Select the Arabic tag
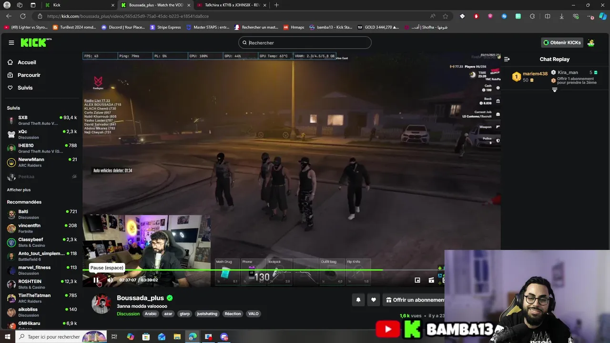610x343 pixels. 151,313
